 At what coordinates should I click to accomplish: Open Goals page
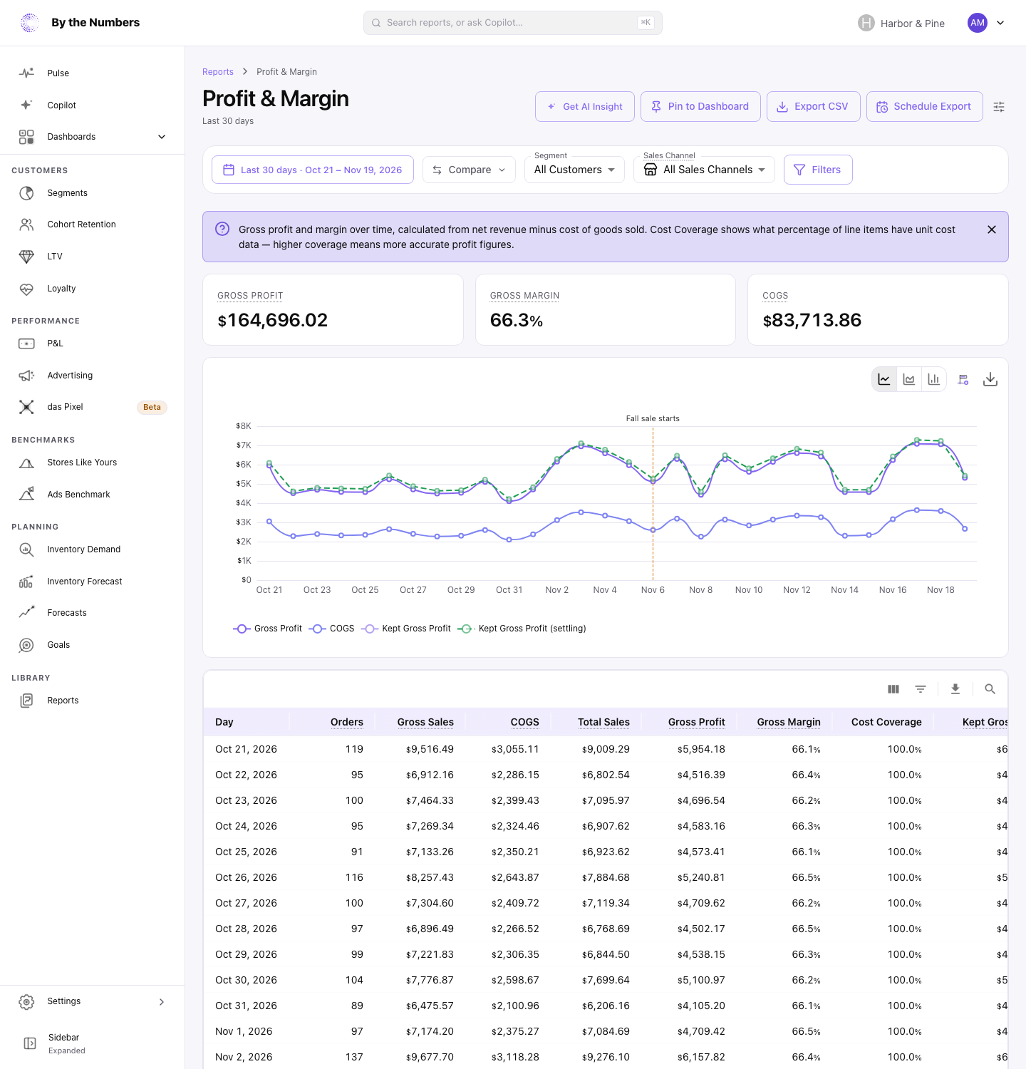pyautogui.click(x=93, y=645)
